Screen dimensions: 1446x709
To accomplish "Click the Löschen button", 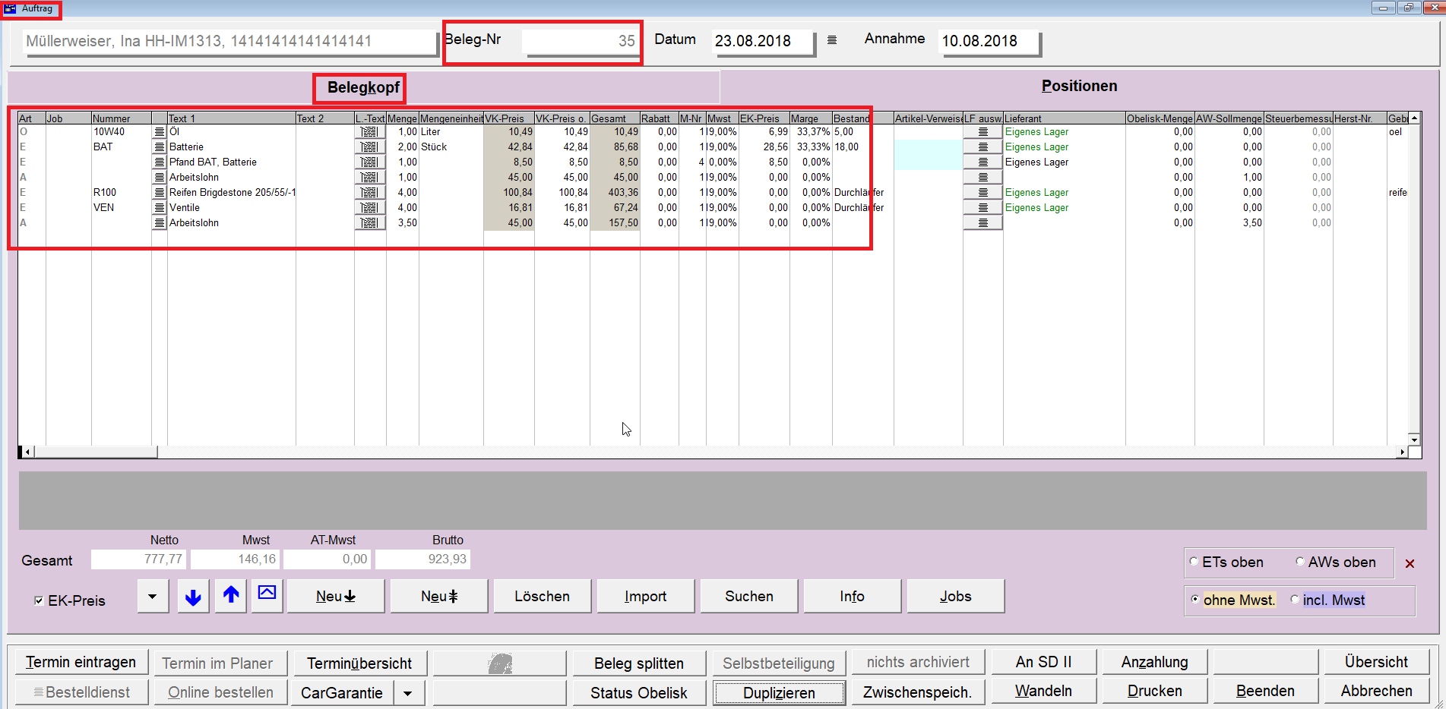I will tap(543, 597).
